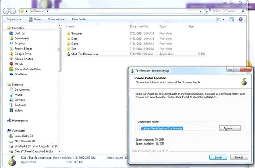Go back with the Explorer back button
255x168 pixels.
pos(6,11)
